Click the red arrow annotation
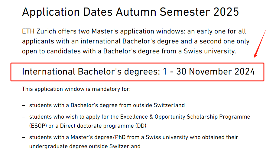The width and height of the screenshot is (279, 156). click(x=260, y=43)
